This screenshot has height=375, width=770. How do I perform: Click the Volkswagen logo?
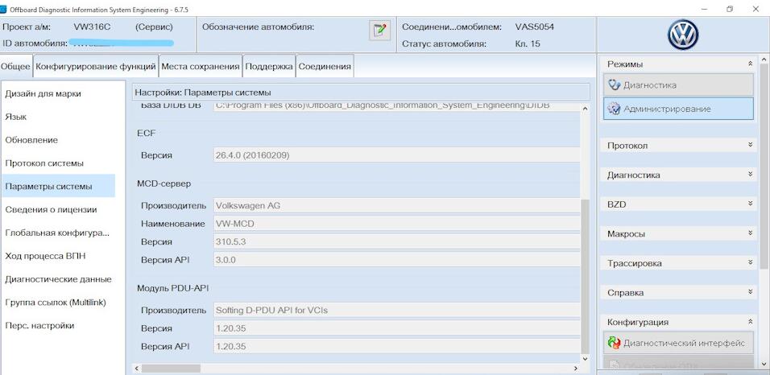click(682, 35)
